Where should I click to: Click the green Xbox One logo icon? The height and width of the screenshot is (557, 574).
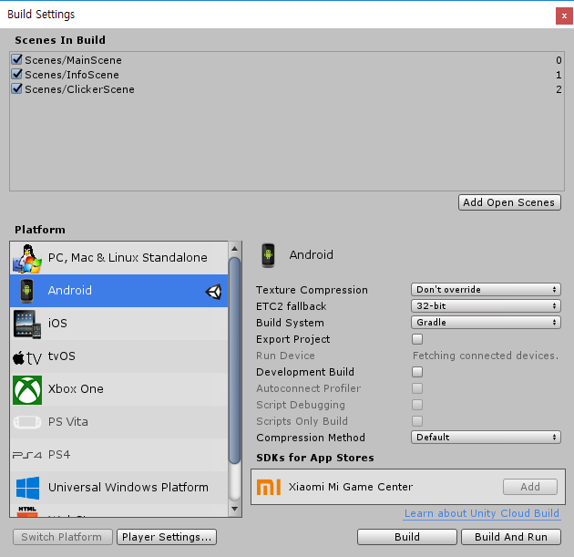point(27,389)
